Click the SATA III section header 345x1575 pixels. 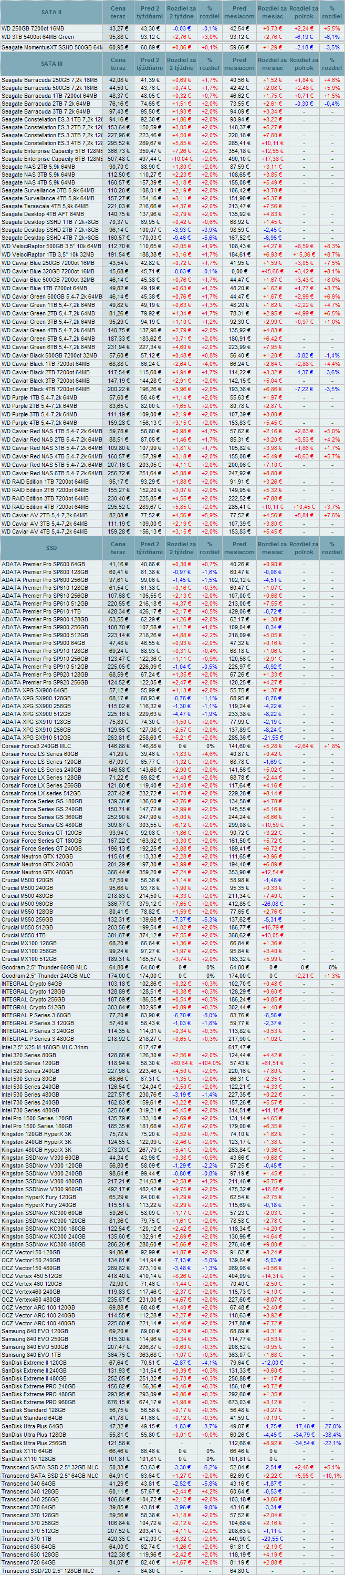tap(51, 64)
